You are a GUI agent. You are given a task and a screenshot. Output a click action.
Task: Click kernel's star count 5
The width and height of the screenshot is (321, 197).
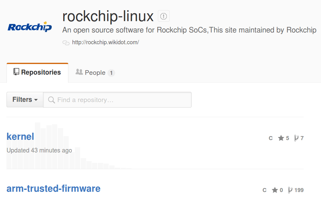pyautogui.click(x=288, y=138)
